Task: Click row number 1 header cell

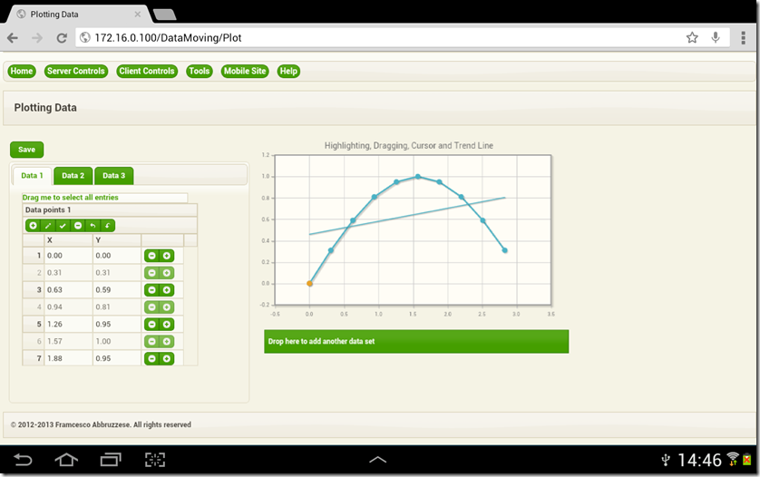Action: (x=34, y=256)
